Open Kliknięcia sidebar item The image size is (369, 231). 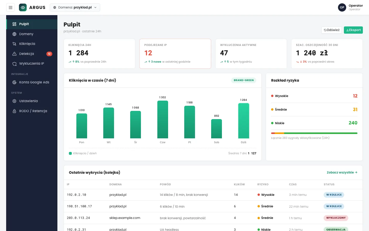[32, 44]
